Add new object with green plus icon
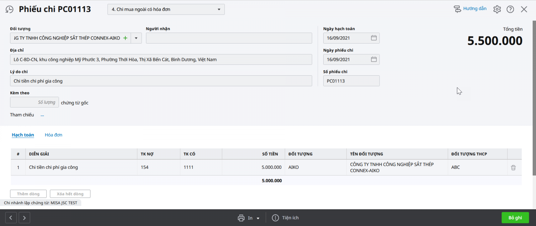 125,38
